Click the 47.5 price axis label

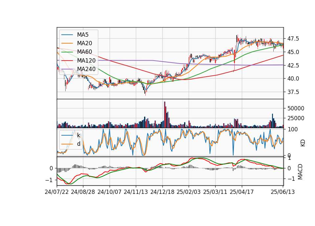tap(293, 39)
